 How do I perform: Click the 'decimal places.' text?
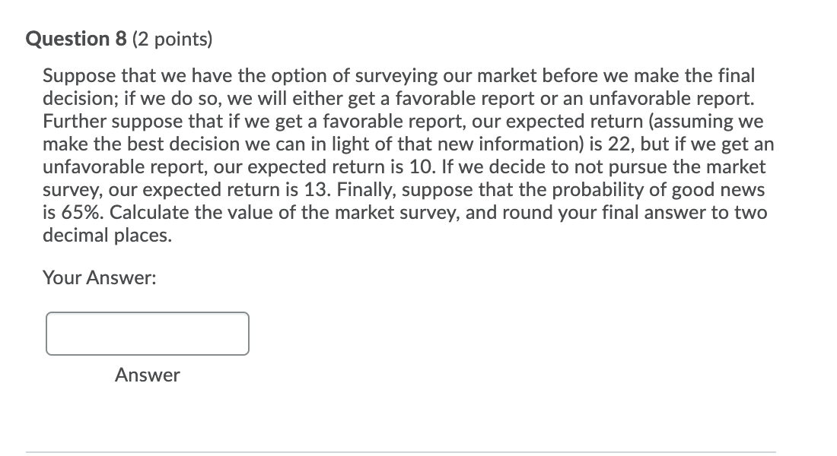pos(107,235)
